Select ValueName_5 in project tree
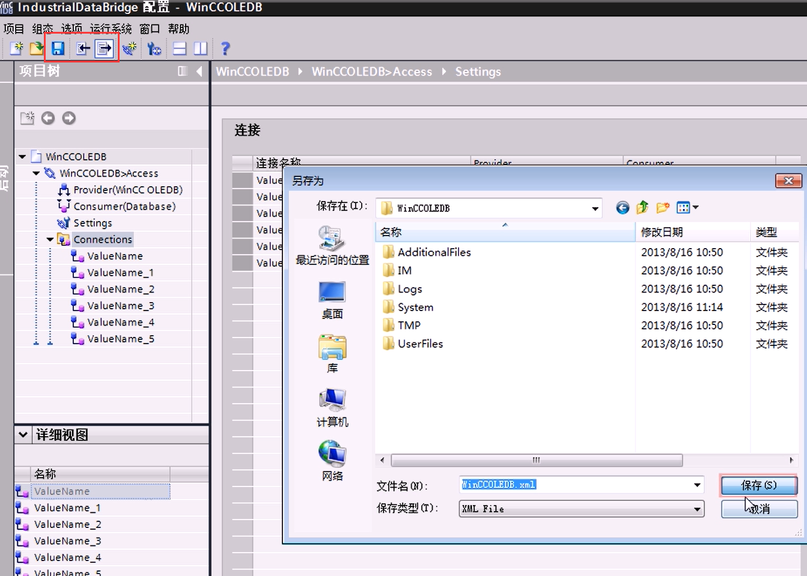Screen dimensions: 807x576 coord(121,339)
